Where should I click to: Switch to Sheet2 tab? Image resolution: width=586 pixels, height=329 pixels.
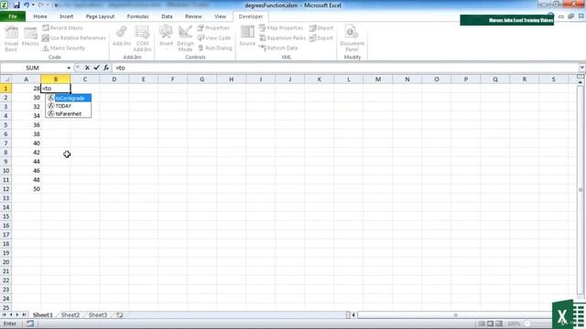[71, 315]
